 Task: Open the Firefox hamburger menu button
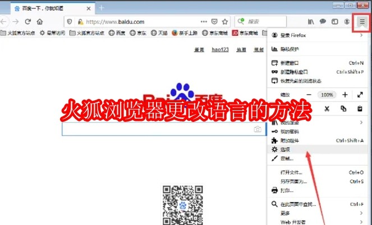point(362,22)
